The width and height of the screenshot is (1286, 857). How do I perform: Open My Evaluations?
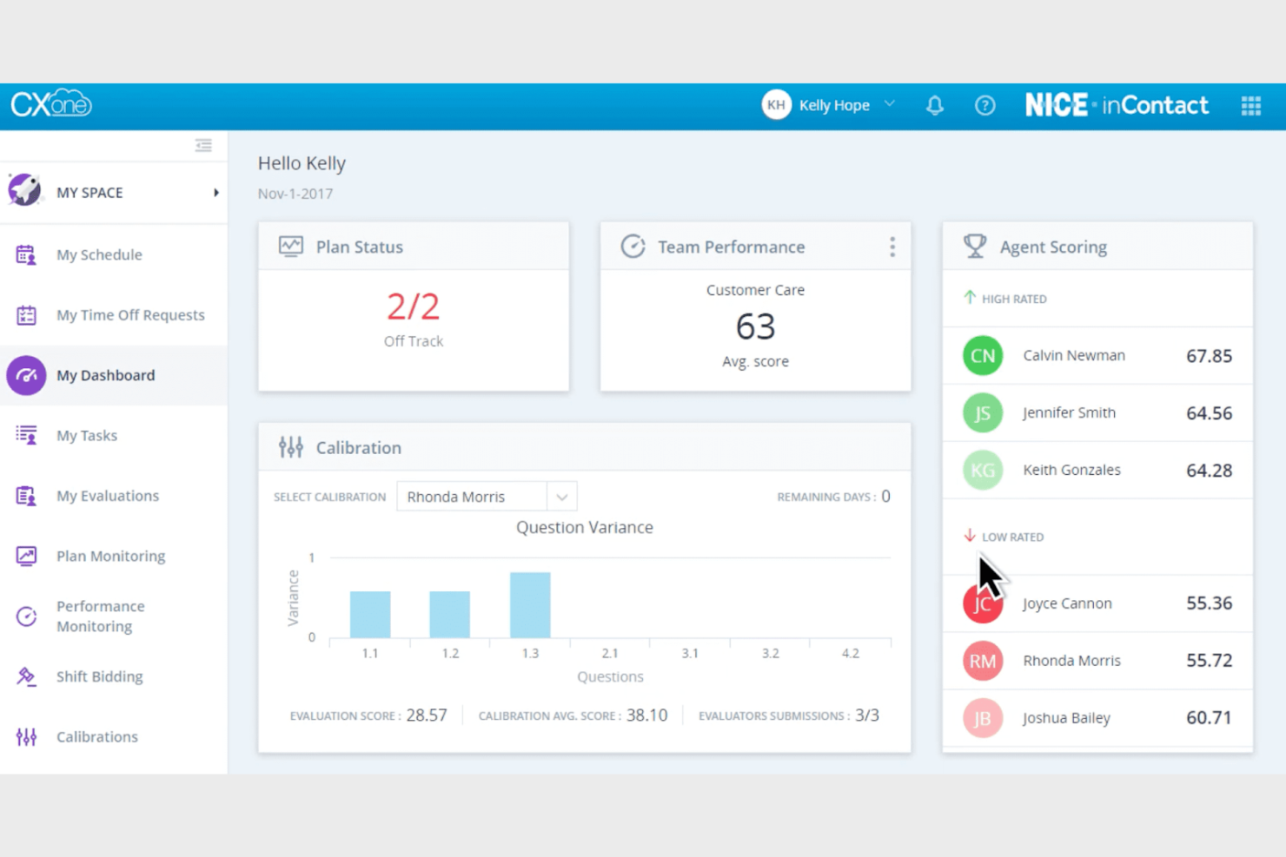[x=108, y=495]
